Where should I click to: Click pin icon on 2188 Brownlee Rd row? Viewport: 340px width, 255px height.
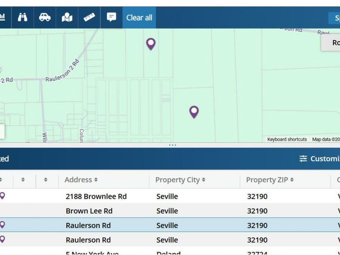coord(2,196)
